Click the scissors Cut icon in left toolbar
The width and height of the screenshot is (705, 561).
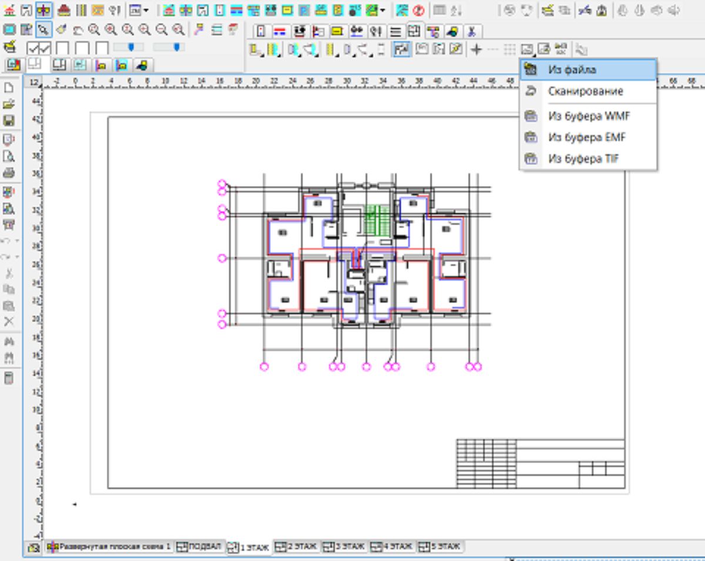pos(9,273)
